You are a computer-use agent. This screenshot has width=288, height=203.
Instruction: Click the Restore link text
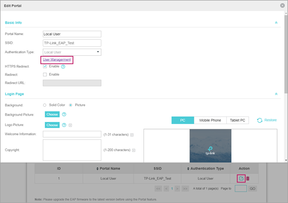[x=270, y=120]
